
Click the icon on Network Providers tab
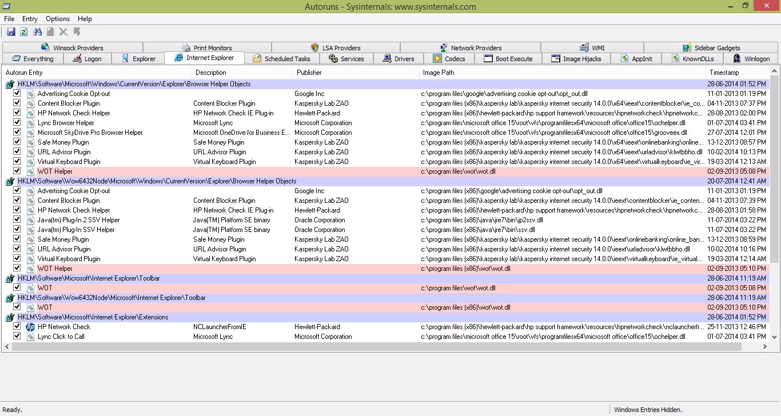pyautogui.click(x=443, y=47)
